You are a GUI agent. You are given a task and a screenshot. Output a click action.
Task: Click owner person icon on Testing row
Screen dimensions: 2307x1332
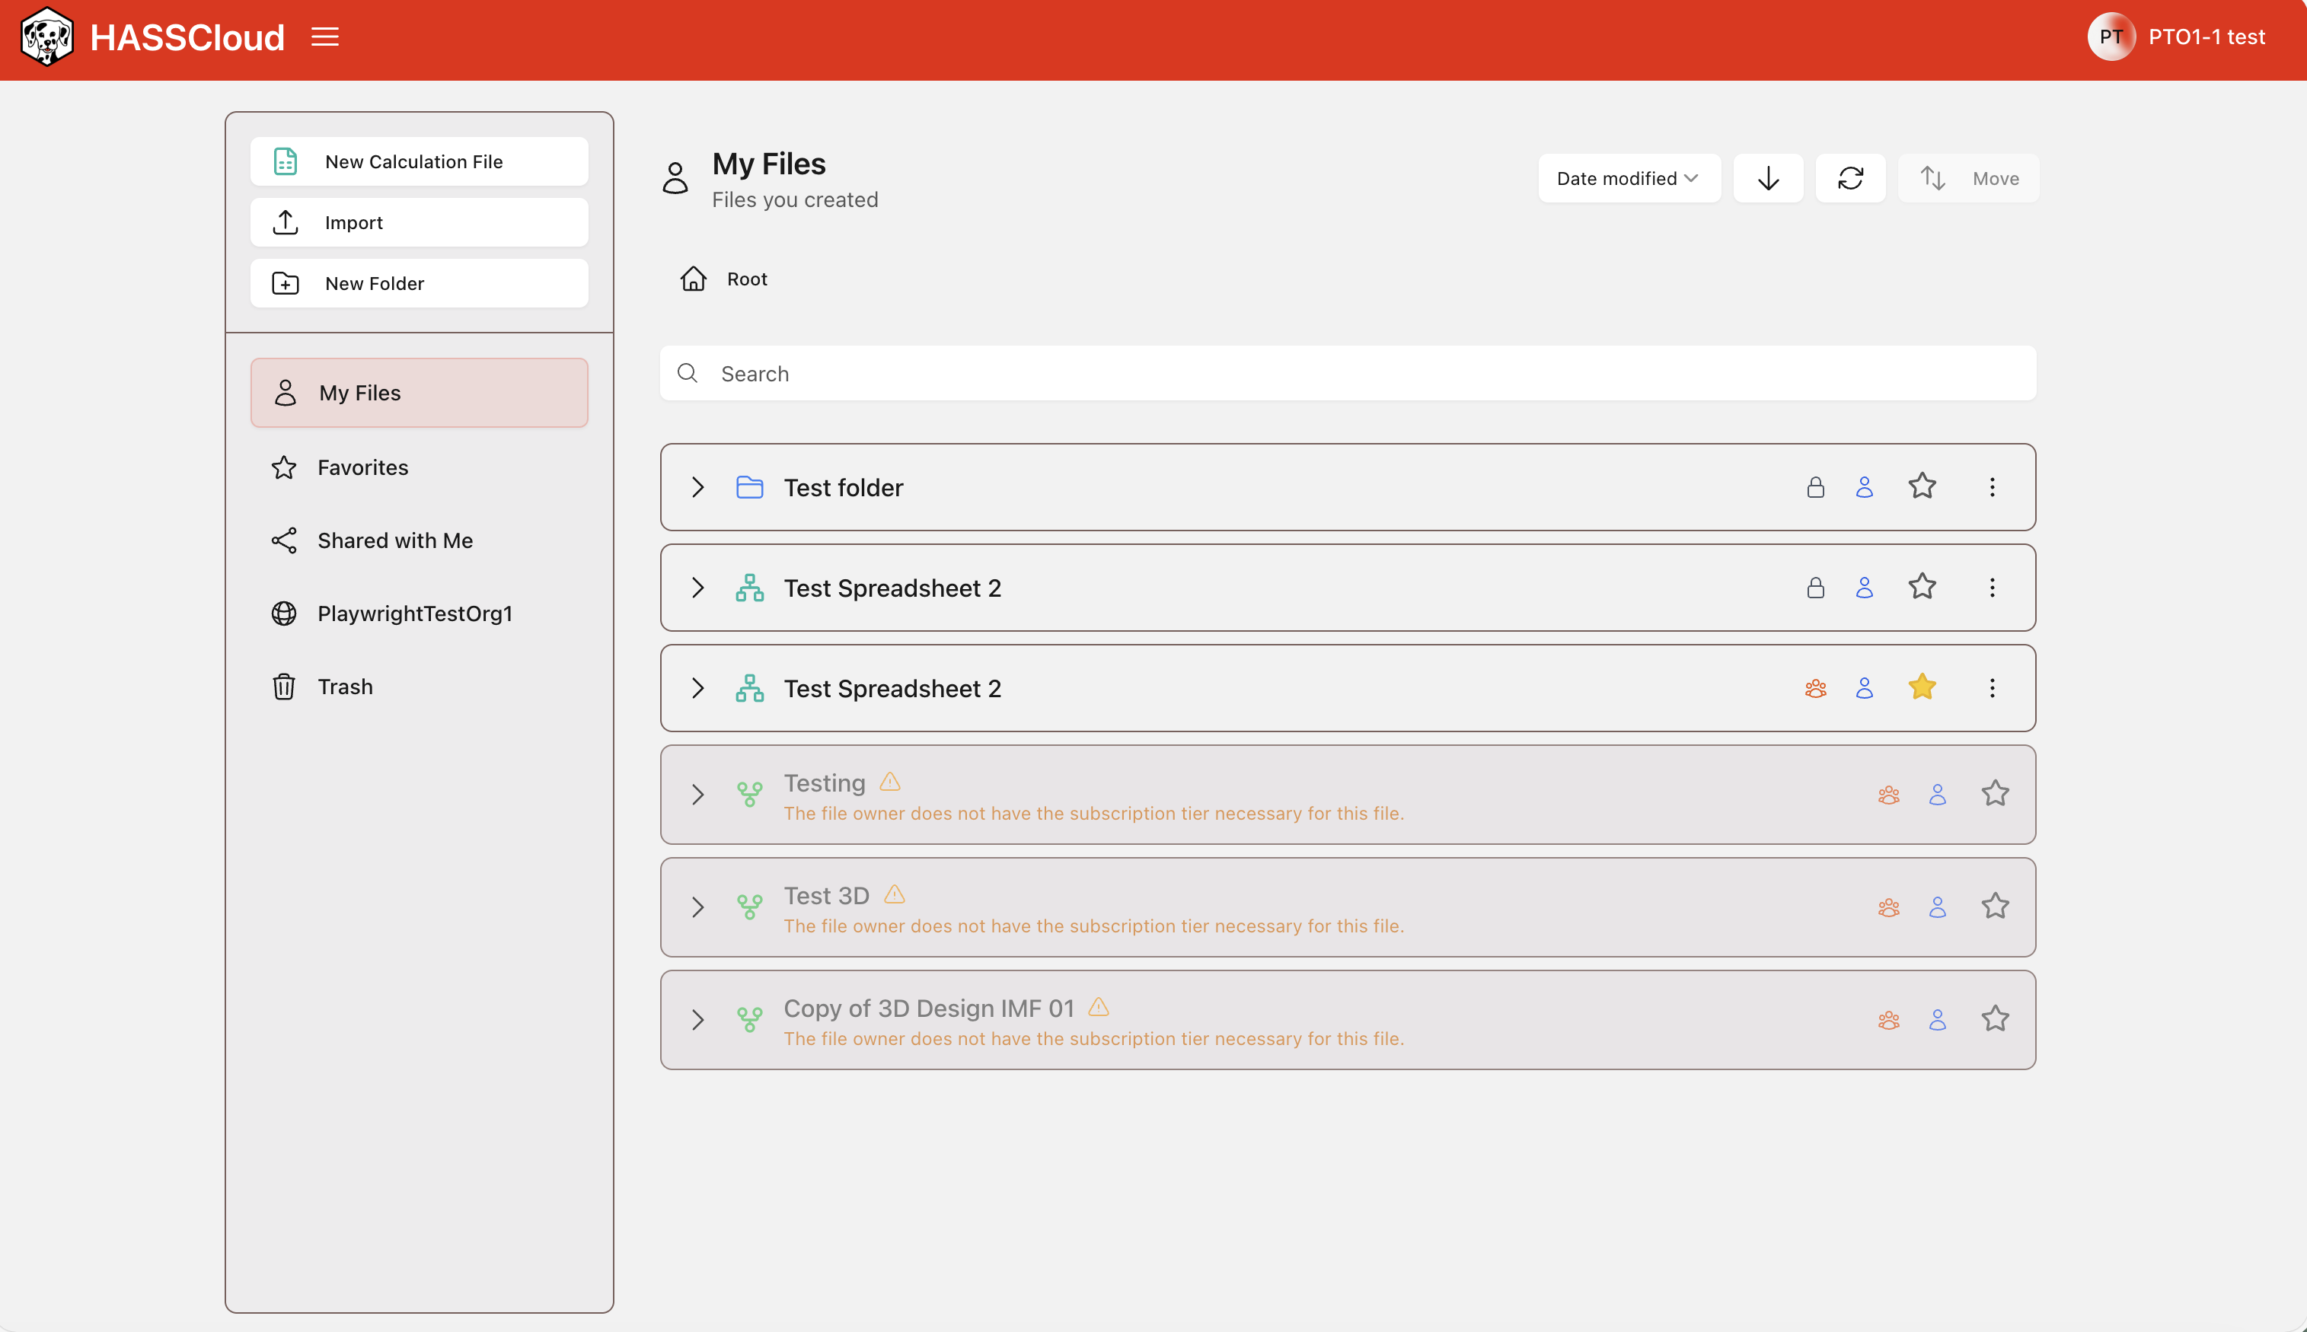click(x=1936, y=795)
